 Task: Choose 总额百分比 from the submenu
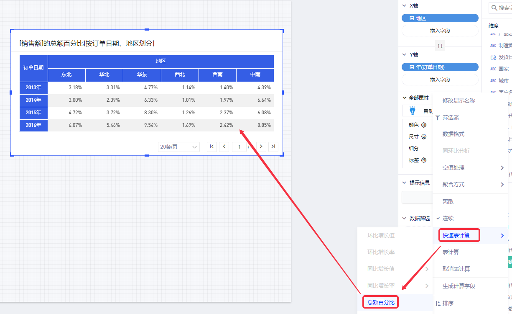pos(381,302)
